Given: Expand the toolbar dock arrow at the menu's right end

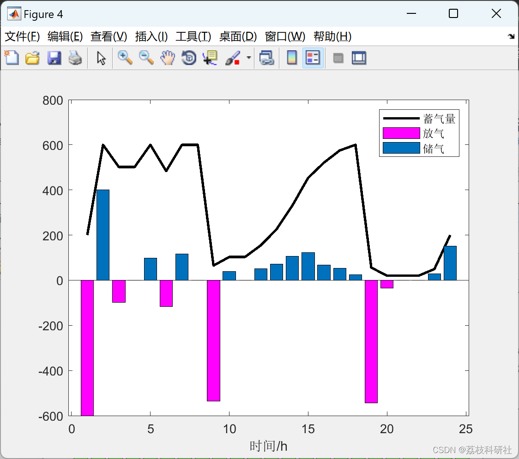Looking at the screenshot, I should click(x=512, y=36).
